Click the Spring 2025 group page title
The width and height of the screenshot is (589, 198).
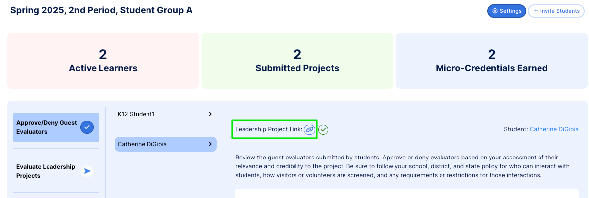pyautogui.click(x=101, y=10)
